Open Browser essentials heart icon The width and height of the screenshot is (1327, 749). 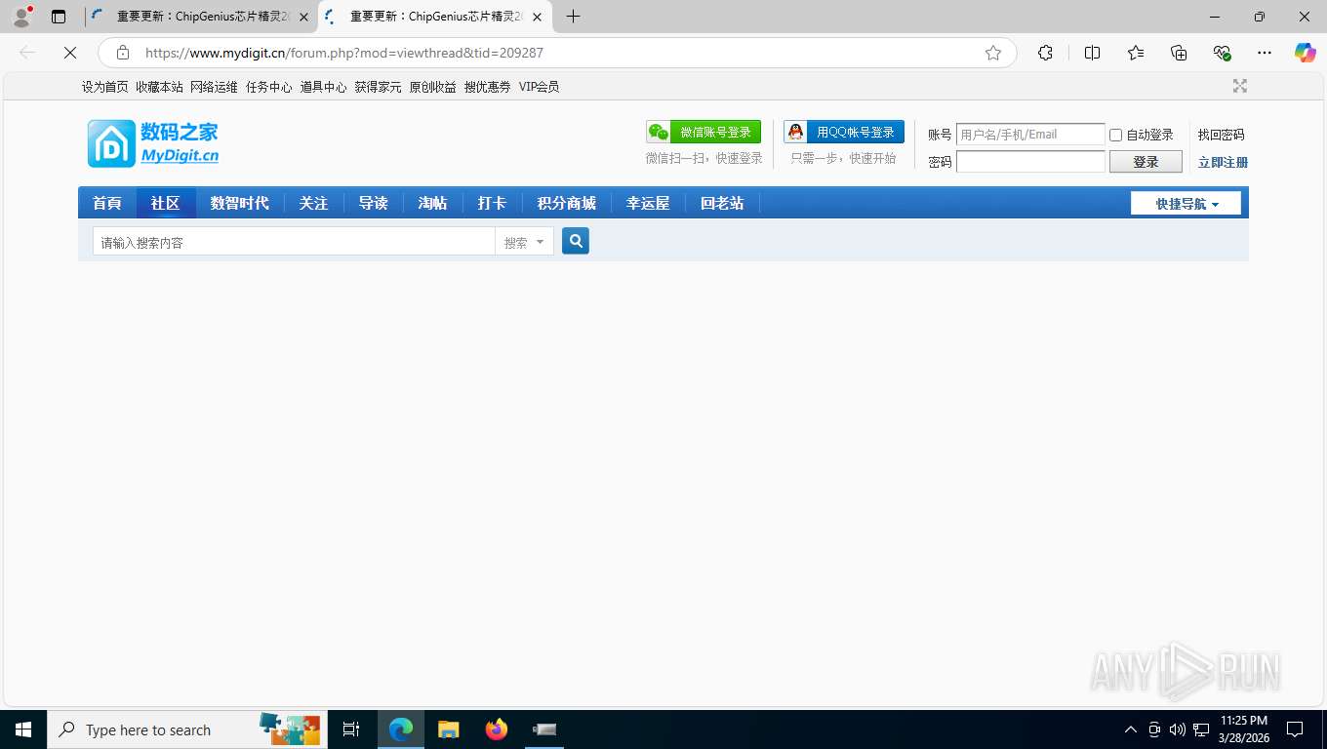coord(1222,53)
